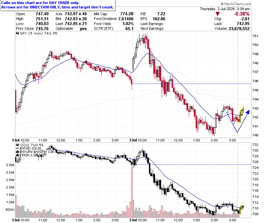The image size is (264, 223).
Task: Click the Volume value 33,678,552
Action: [x=239, y=29]
